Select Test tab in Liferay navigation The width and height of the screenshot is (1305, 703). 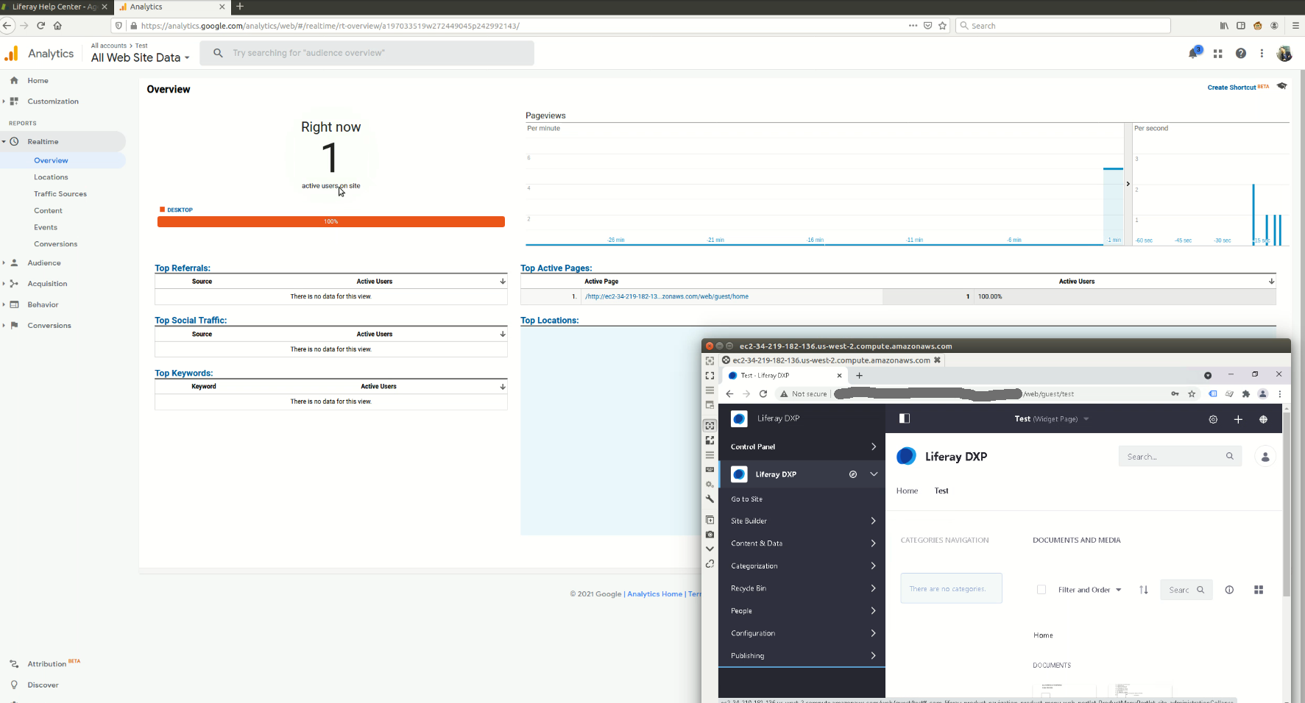941,490
